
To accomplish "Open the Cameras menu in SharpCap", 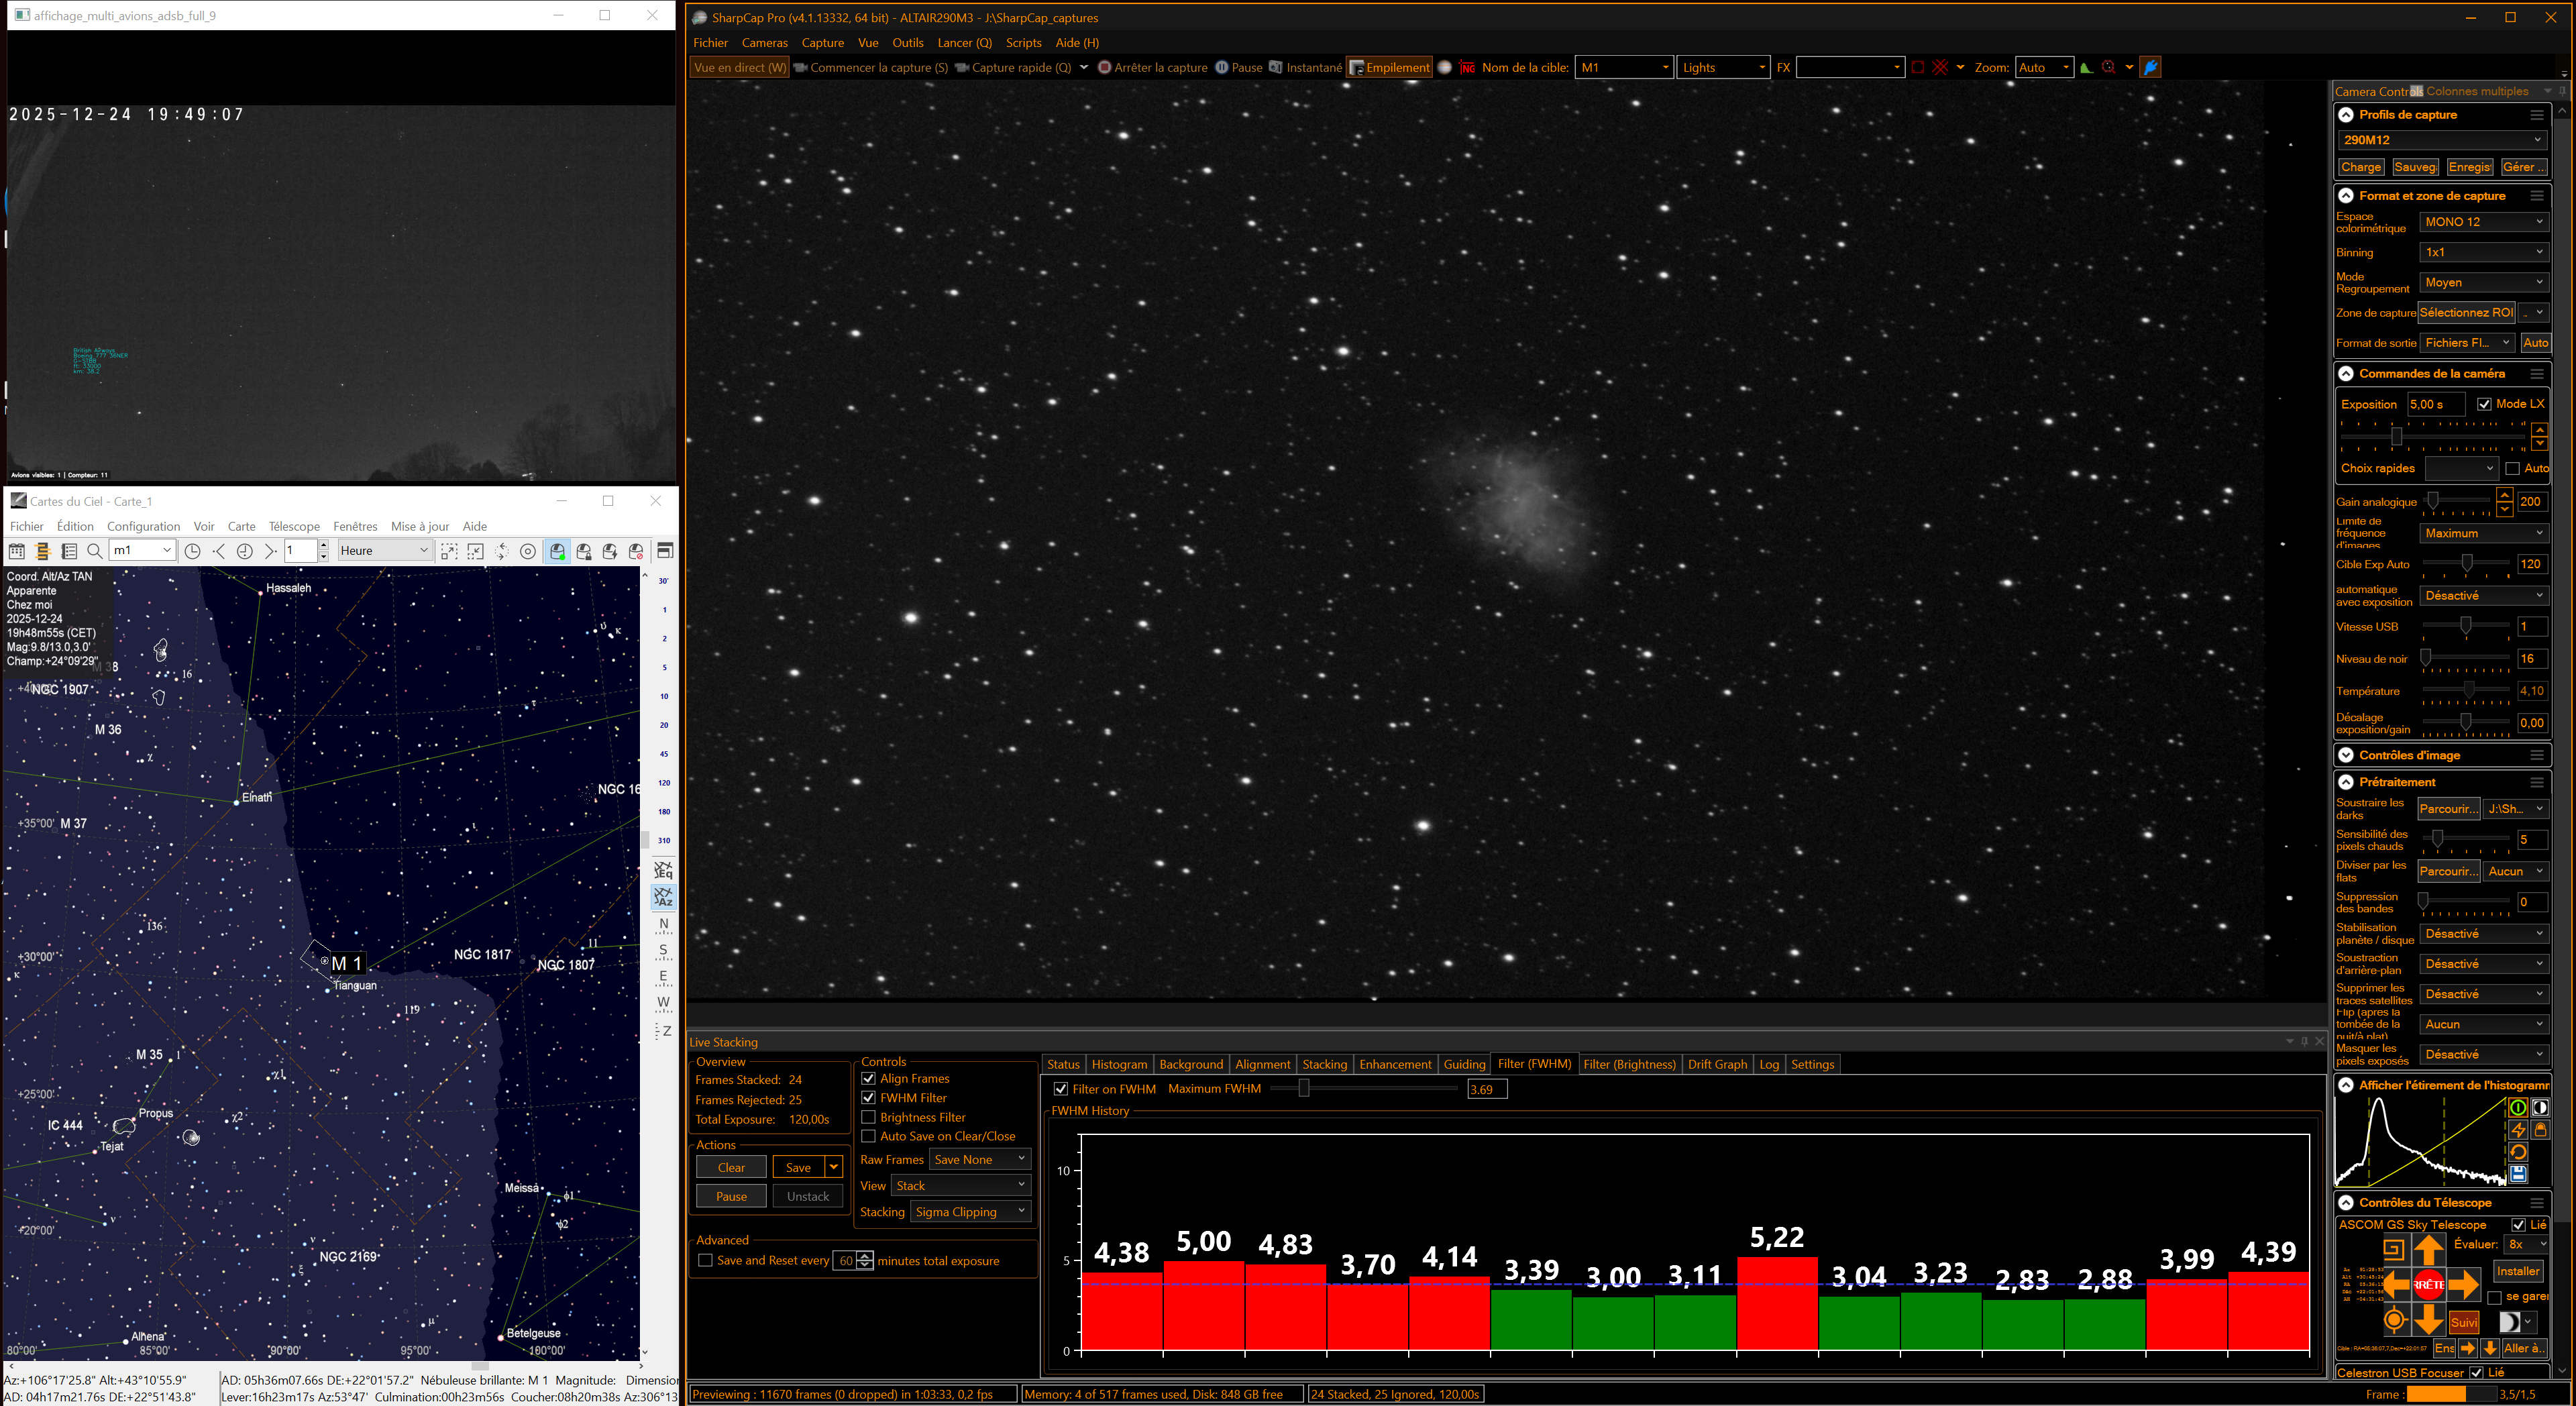I will 764,42.
